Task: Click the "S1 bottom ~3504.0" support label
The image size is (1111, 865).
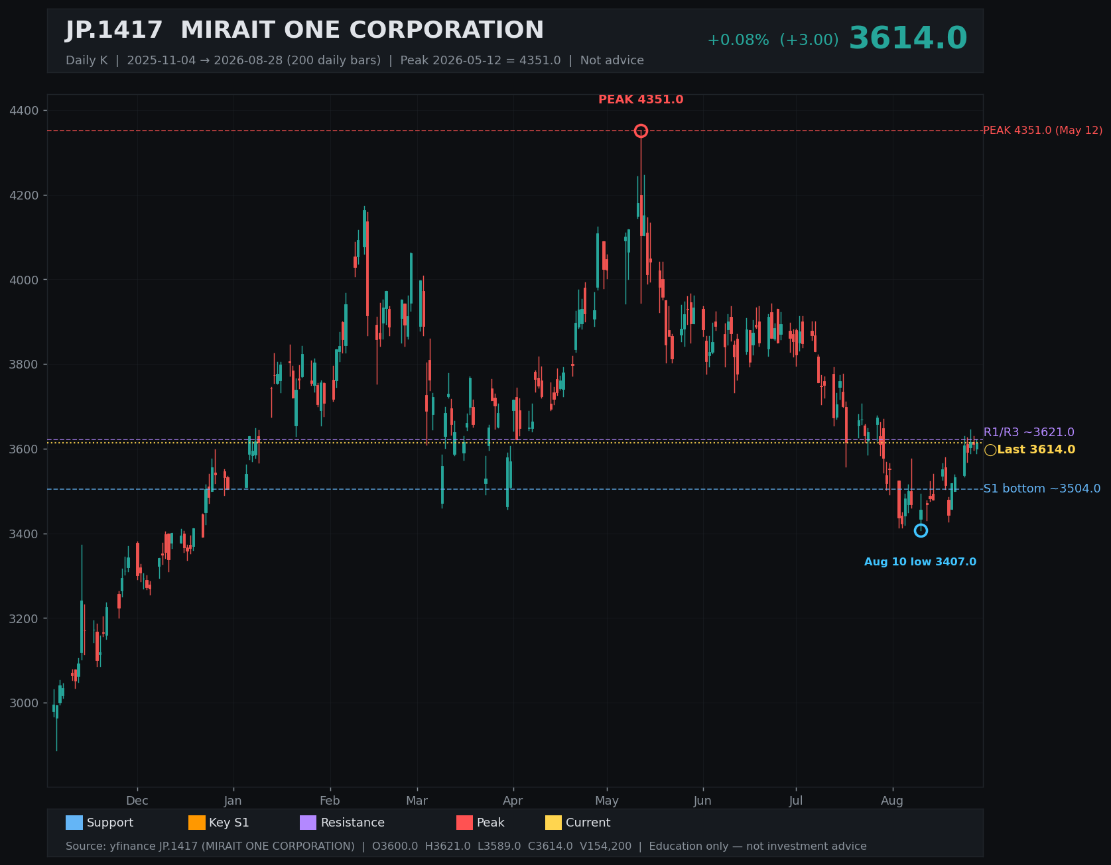Action: click(x=1041, y=489)
